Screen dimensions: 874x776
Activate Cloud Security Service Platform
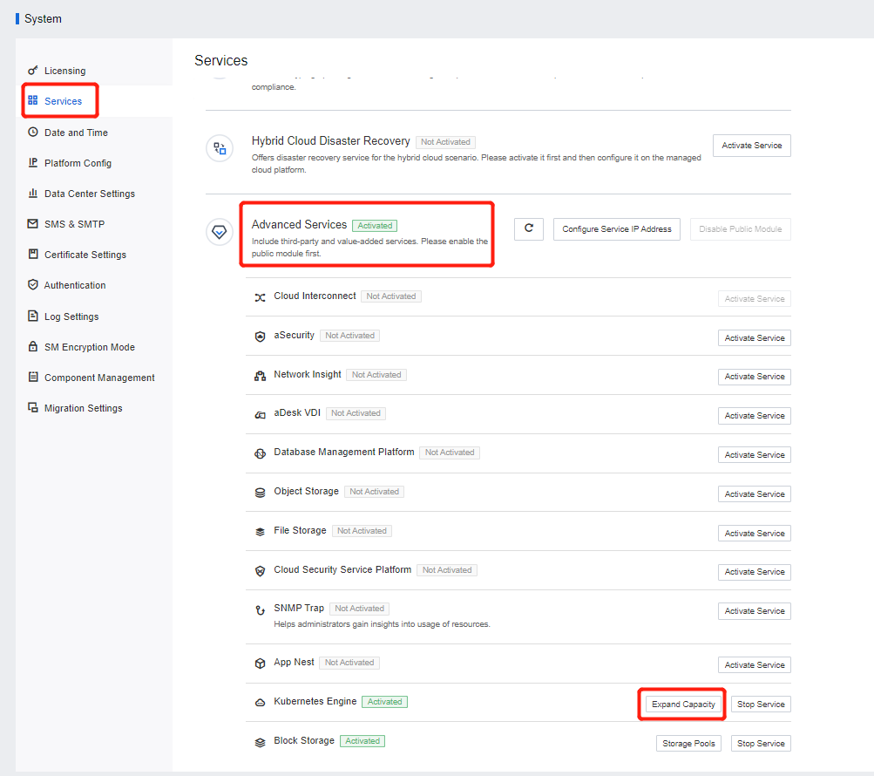(x=754, y=572)
